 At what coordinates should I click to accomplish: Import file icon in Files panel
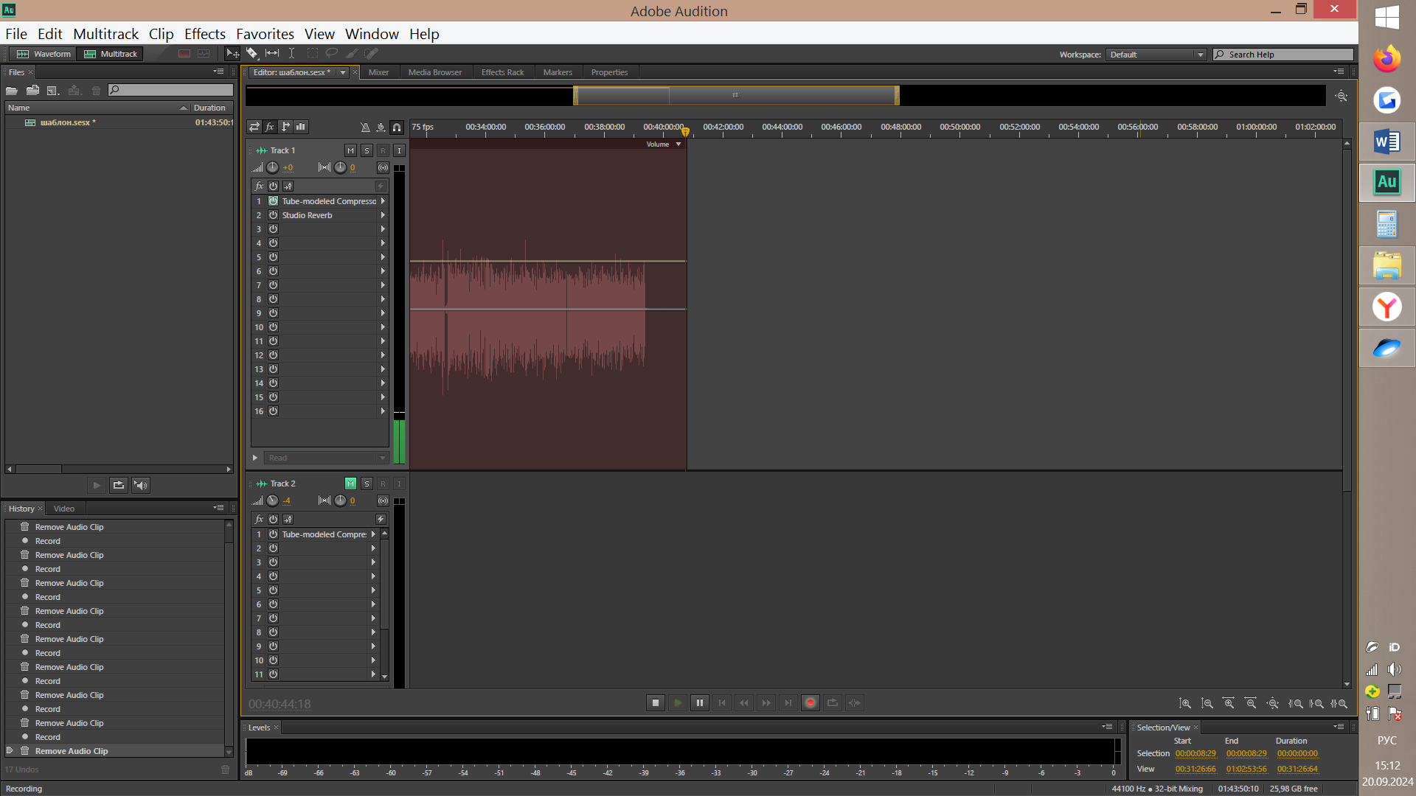tap(32, 91)
